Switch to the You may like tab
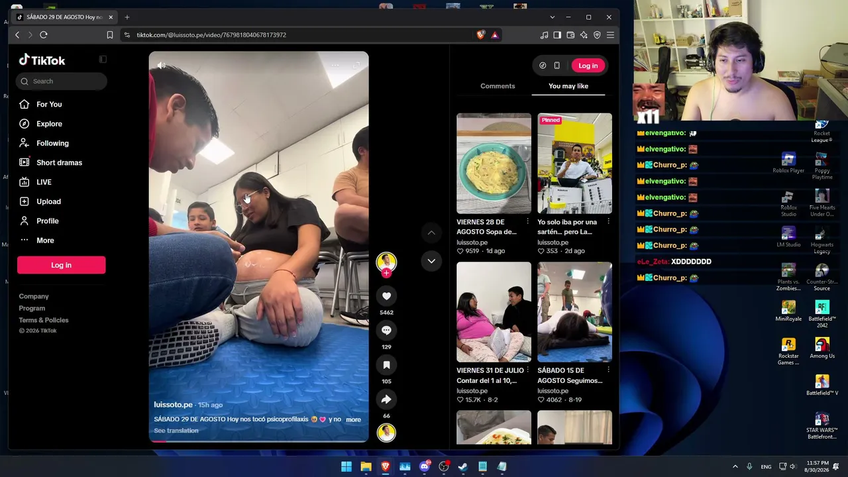The height and width of the screenshot is (477, 848). pyautogui.click(x=568, y=86)
